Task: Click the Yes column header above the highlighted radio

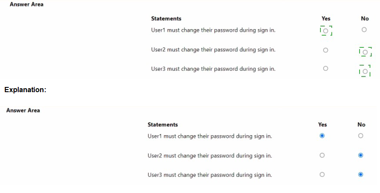Action: 326,19
